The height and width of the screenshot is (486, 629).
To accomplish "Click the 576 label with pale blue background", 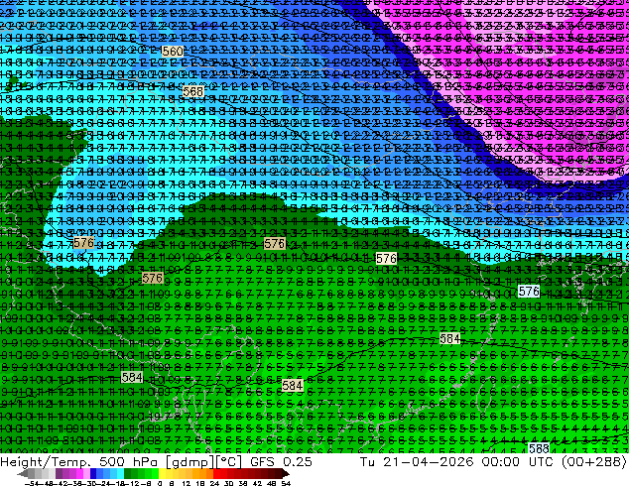I will tap(529, 292).
